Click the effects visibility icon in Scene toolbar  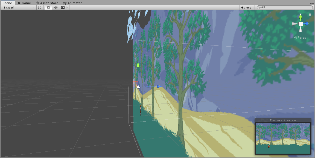coord(63,7)
